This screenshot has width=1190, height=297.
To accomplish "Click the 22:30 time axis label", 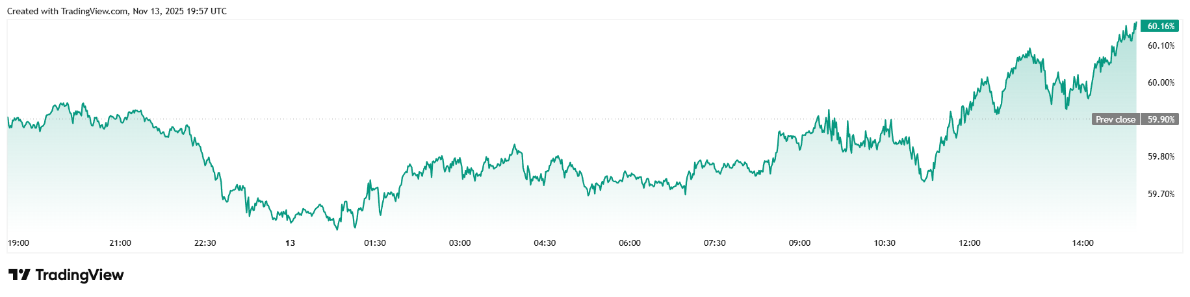I will (205, 243).
